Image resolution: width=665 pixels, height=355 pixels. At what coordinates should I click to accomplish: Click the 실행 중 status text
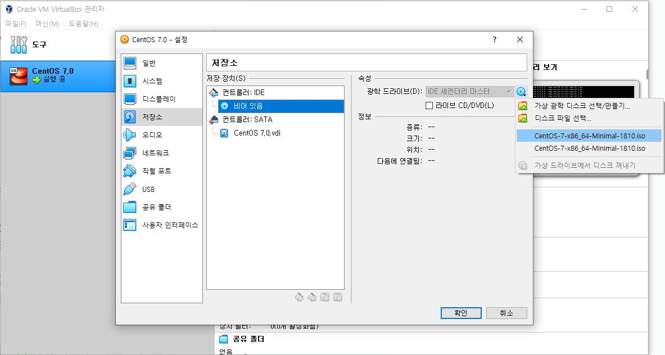[55, 79]
